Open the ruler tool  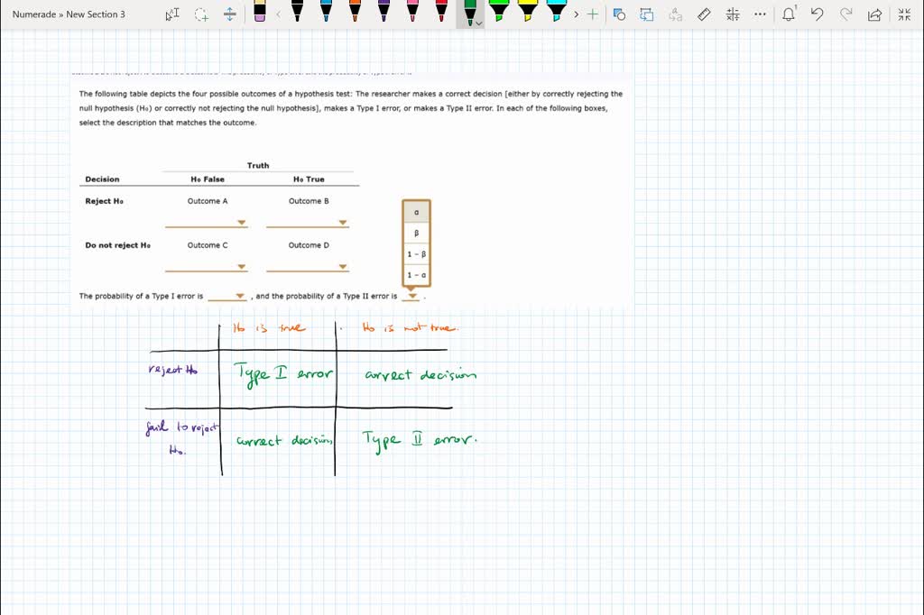tap(704, 14)
